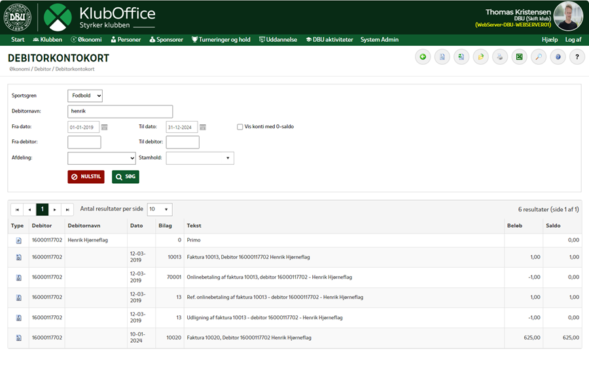
Task: Click the yellow open folder toolbar icon
Action: pyautogui.click(x=481, y=57)
